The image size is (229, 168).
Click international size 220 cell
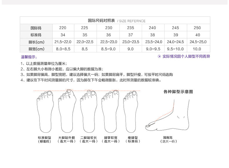63,28
